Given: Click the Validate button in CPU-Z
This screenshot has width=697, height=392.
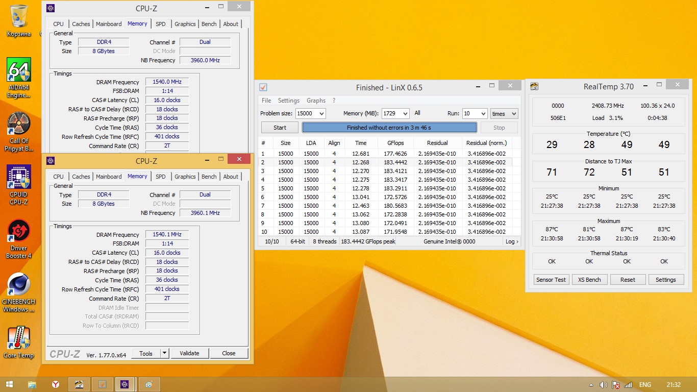Looking at the screenshot, I should pyautogui.click(x=189, y=353).
